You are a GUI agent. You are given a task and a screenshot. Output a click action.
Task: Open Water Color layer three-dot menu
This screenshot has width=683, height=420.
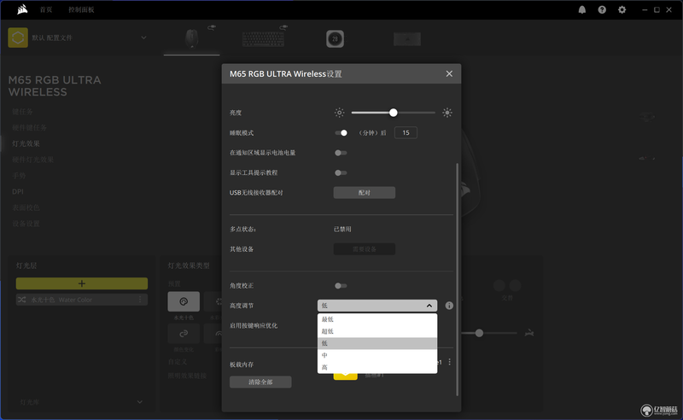point(140,300)
